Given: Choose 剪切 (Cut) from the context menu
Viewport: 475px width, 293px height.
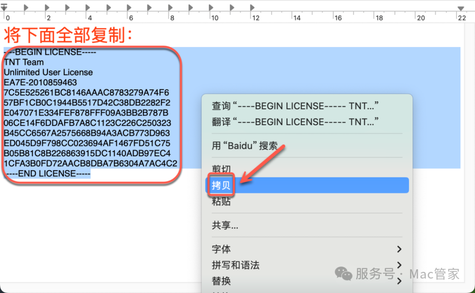Looking at the screenshot, I should point(221,169).
